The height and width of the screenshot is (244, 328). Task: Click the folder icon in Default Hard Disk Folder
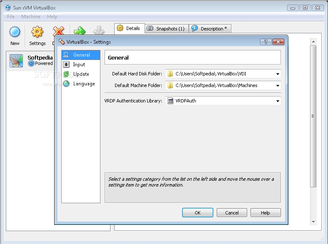tap(170, 74)
